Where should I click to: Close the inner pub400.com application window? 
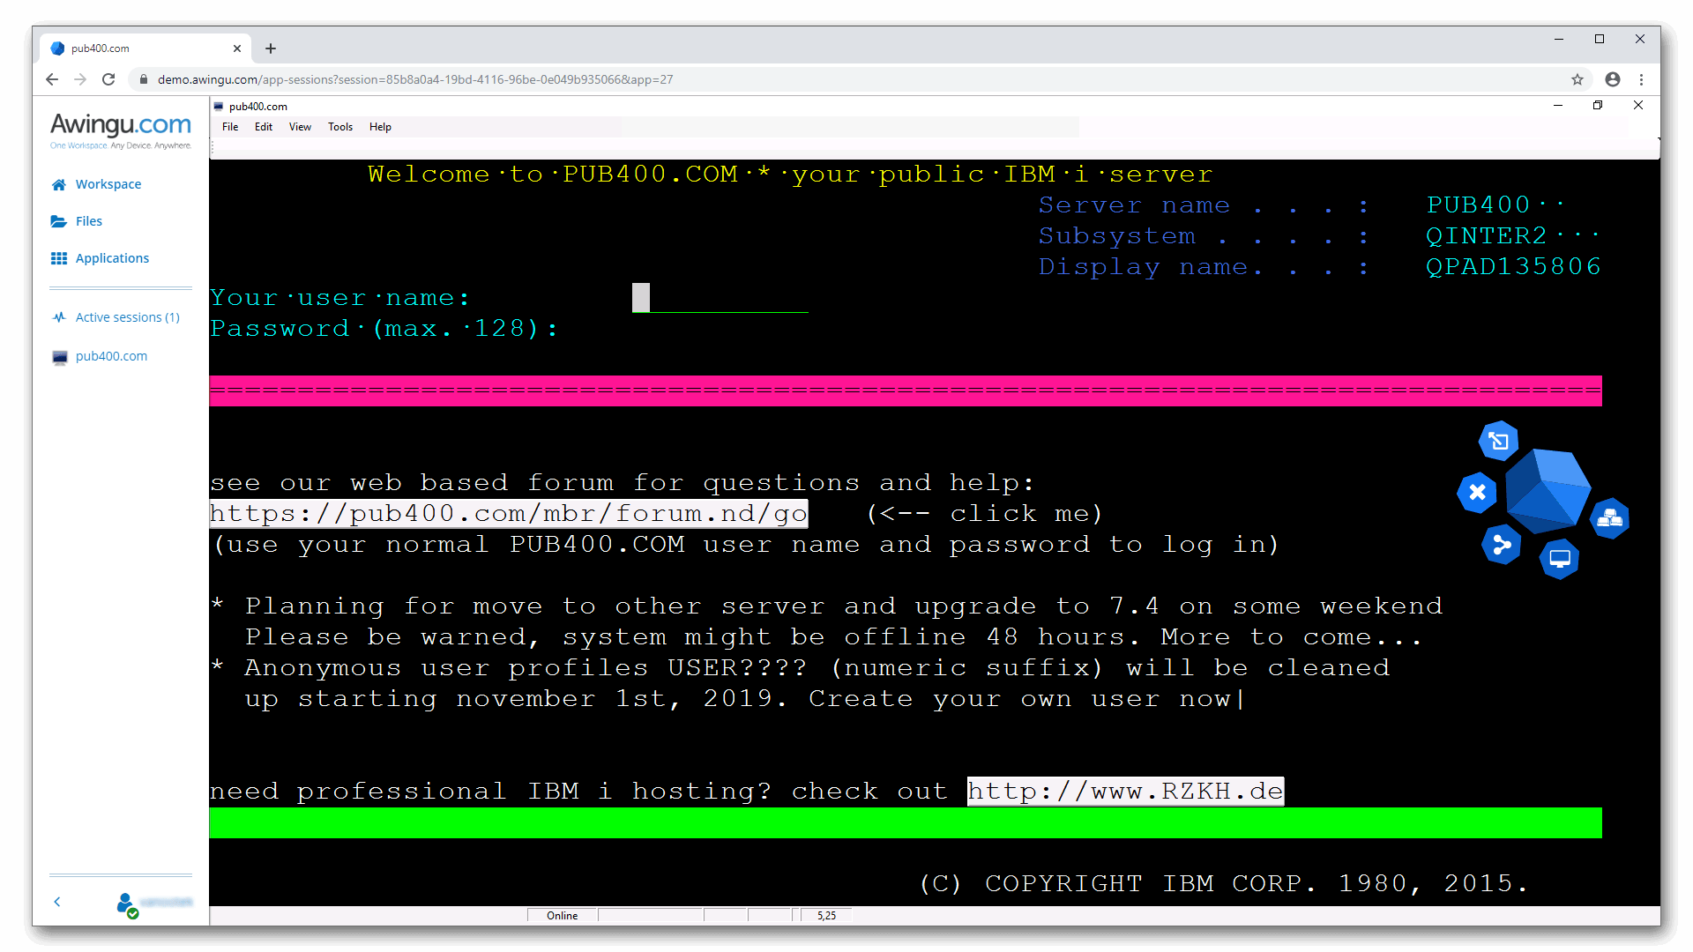(1638, 105)
